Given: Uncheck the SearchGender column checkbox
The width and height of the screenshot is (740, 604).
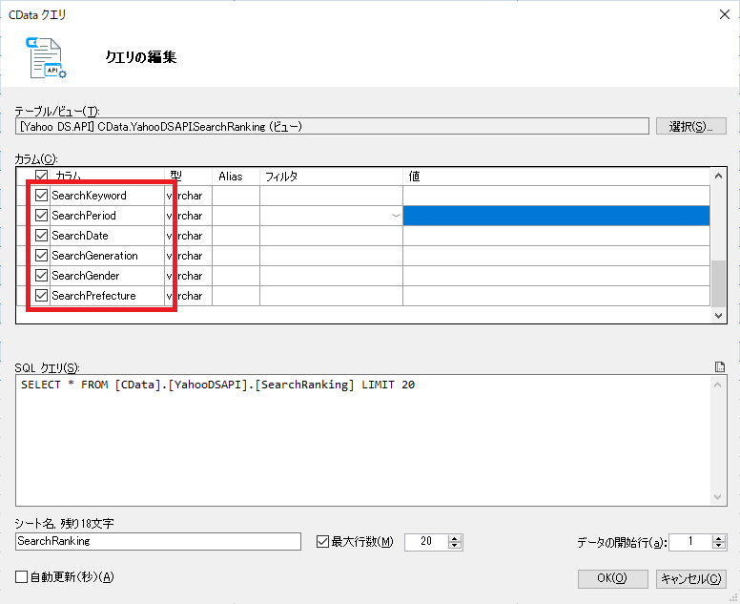Looking at the screenshot, I should click(x=42, y=276).
